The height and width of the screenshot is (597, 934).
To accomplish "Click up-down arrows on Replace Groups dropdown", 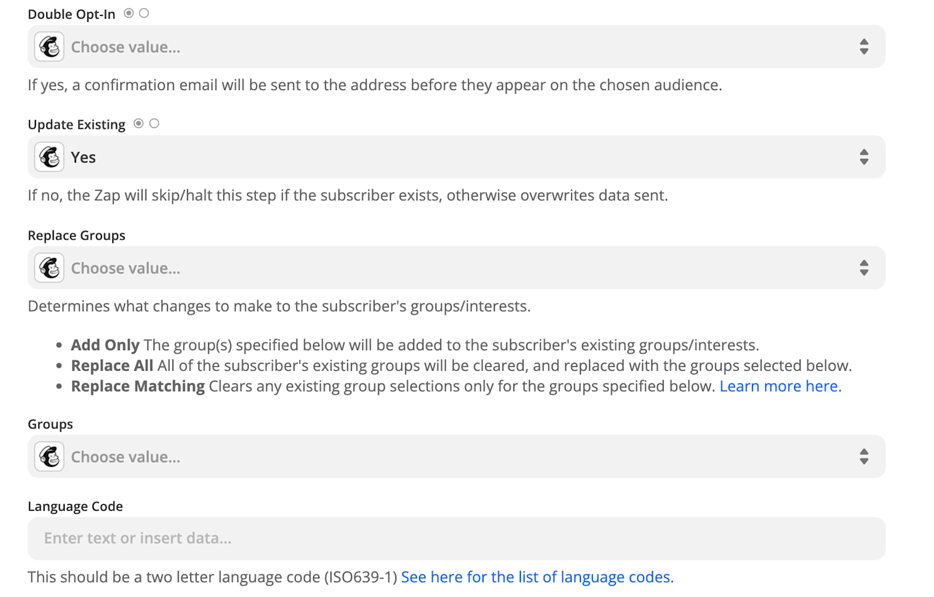I will pos(864,268).
